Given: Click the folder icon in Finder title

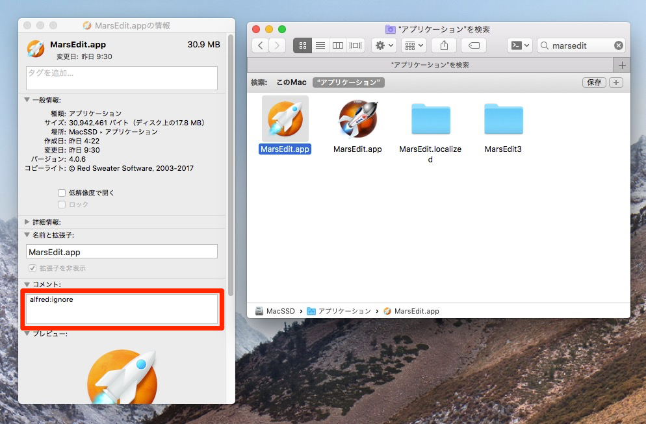Looking at the screenshot, I should [390, 29].
